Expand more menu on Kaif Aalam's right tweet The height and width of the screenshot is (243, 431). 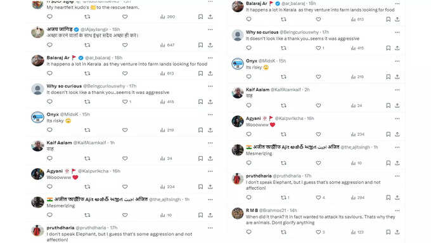tap(397, 89)
